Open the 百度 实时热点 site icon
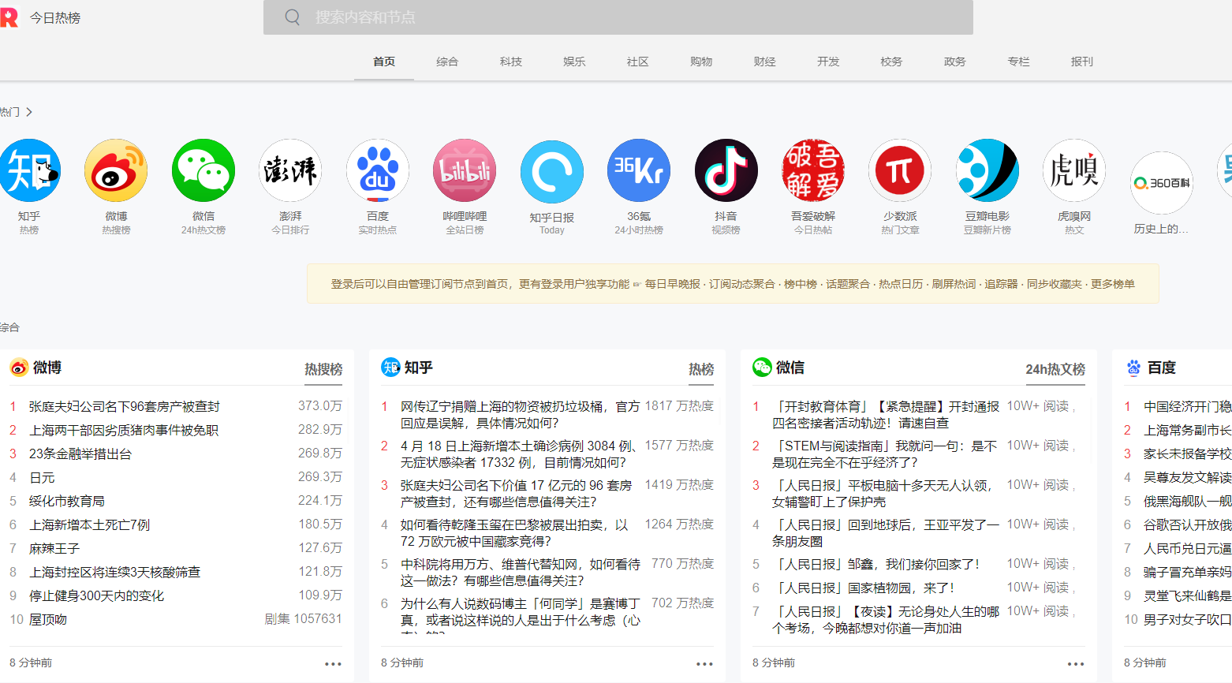Image resolution: width=1232 pixels, height=683 pixels. 378,170
